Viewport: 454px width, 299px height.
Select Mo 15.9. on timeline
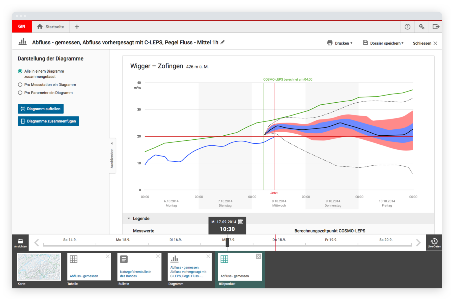pyautogui.click(x=123, y=240)
